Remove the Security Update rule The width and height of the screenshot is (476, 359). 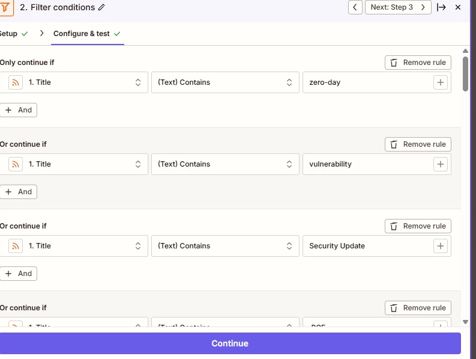[x=418, y=226]
